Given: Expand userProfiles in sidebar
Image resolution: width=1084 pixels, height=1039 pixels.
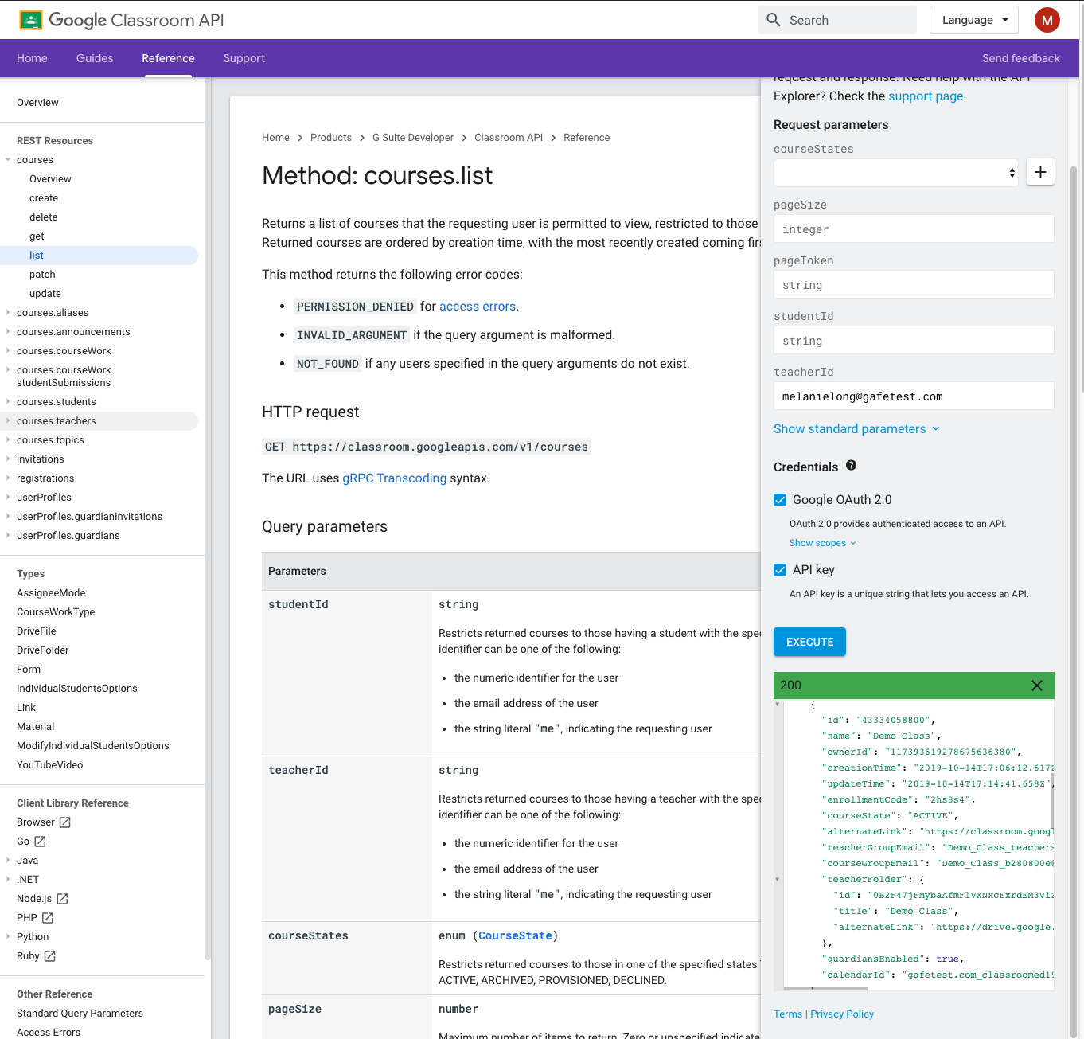Looking at the screenshot, I should (x=8, y=498).
